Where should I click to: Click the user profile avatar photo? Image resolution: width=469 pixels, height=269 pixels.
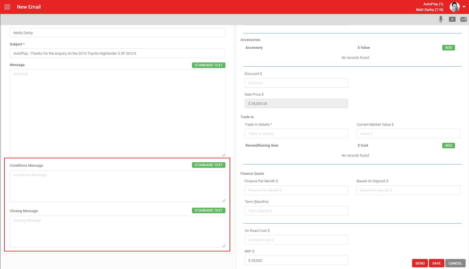[x=455, y=7]
